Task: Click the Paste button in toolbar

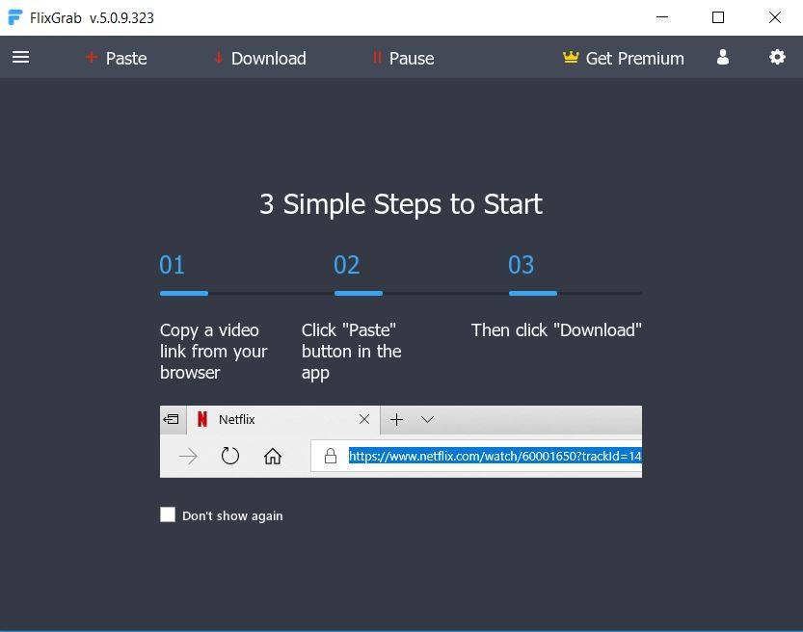Action: tap(116, 58)
